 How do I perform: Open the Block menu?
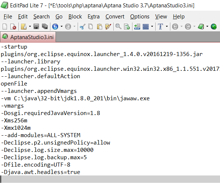pos(75,17)
